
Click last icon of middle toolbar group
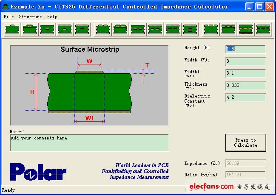coord(190,29)
